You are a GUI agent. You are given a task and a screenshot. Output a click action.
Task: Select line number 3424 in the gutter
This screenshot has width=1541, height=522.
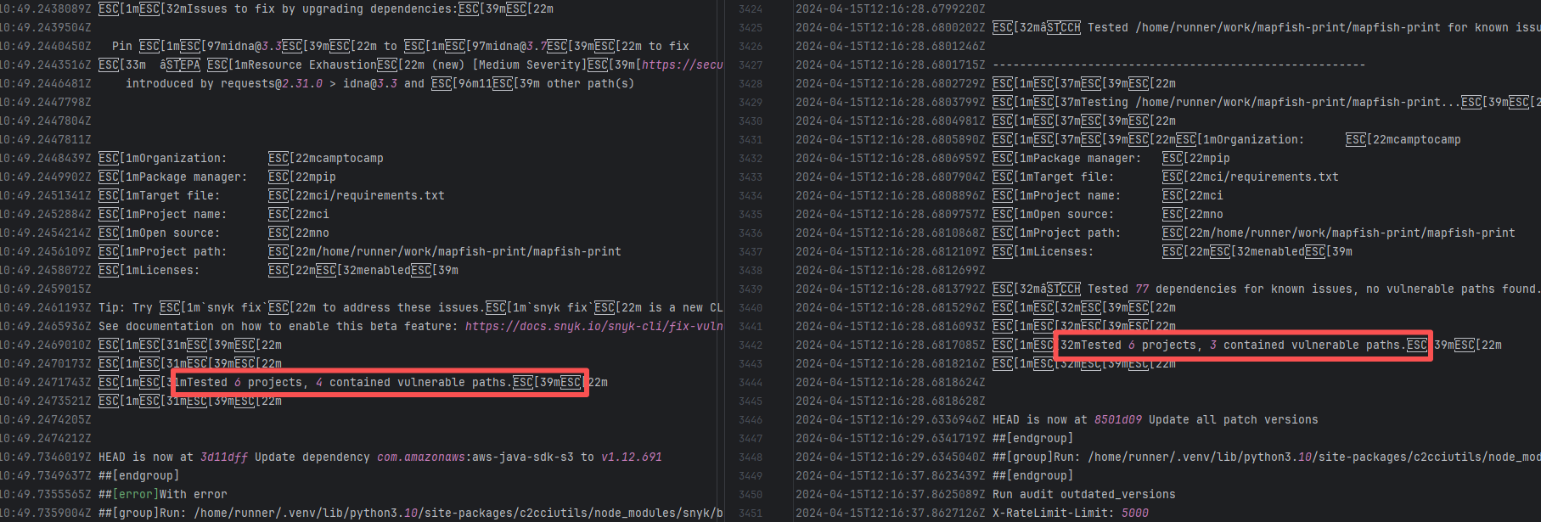pyautogui.click(x=751, y=9)
